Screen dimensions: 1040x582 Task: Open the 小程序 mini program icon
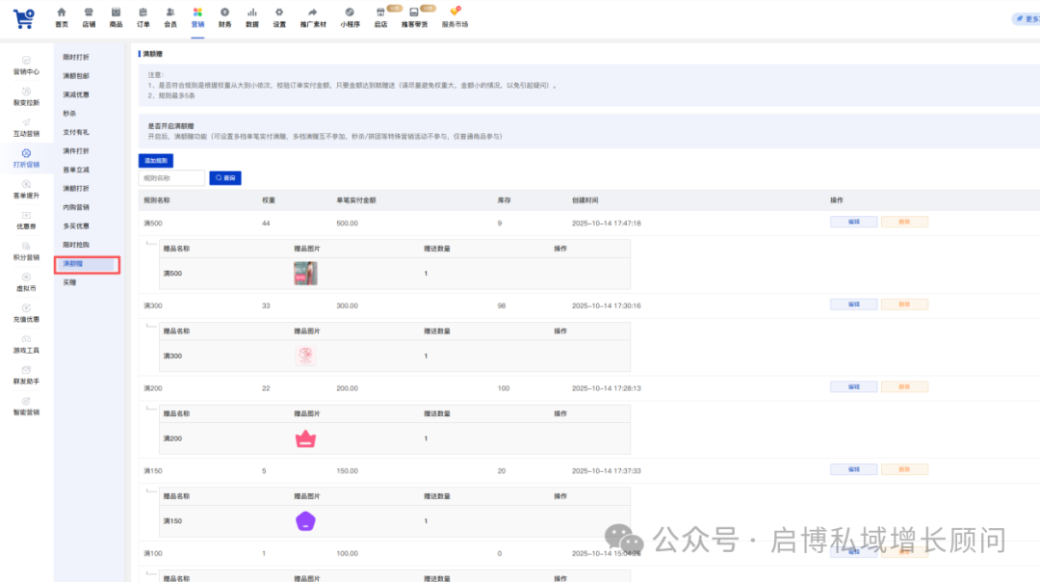click(x=350, y=13)
